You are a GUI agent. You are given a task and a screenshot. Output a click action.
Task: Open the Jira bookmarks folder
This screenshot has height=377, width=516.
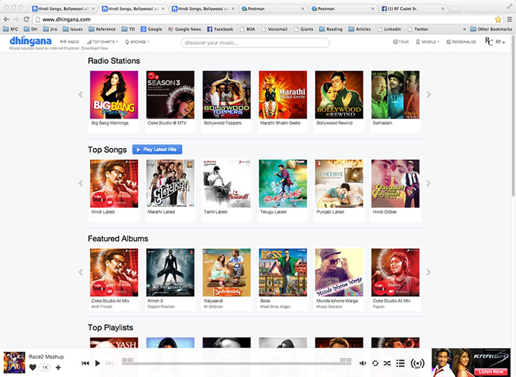point(50,29)
